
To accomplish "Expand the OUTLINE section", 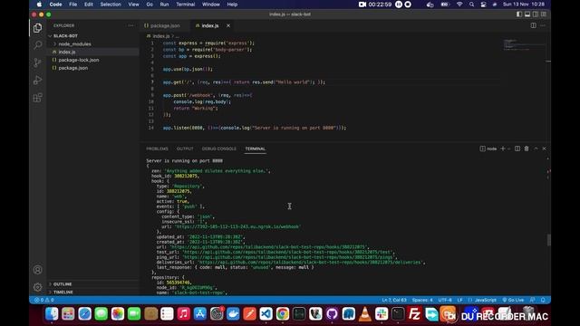I will pyautogui.click(x=63, y=283).
